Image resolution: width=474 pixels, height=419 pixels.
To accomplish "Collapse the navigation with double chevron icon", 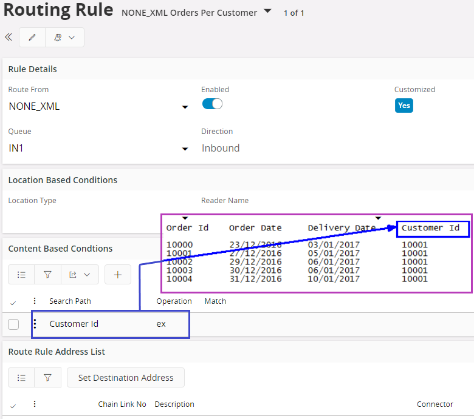I will click(9, 37).
